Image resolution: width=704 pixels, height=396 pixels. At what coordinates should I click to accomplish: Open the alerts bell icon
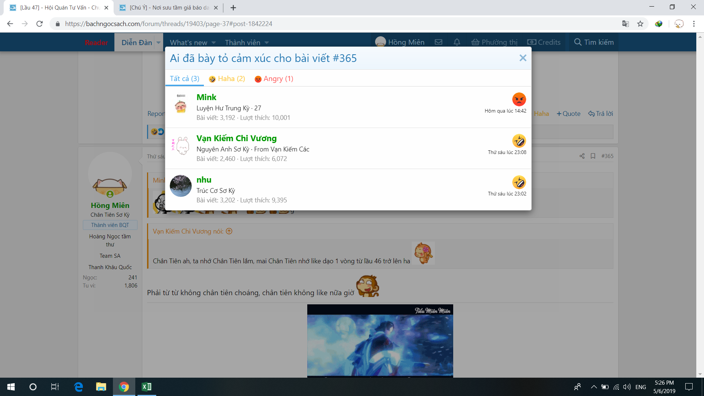(x=457, y=42)
